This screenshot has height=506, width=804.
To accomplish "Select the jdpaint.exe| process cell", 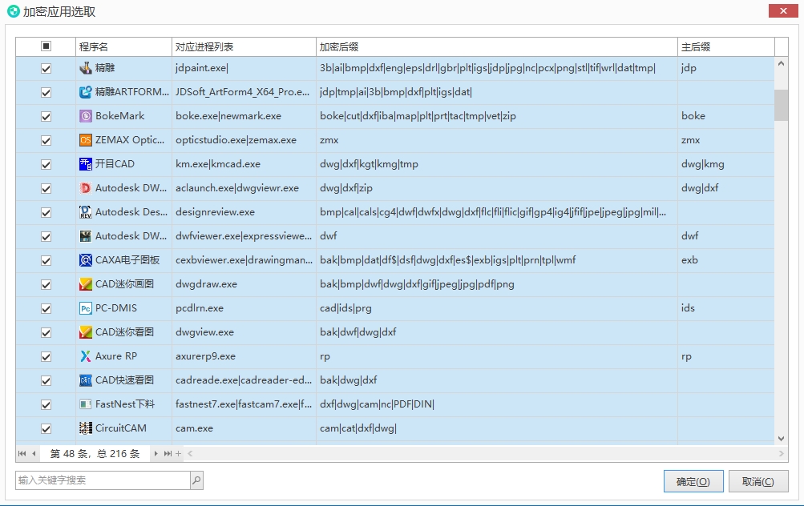I will pos(244,67).
